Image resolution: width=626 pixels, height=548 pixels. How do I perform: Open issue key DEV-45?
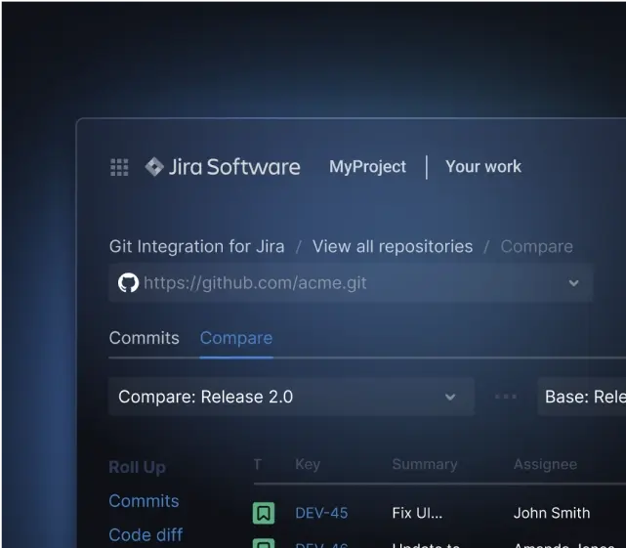[x=321, y=513]
